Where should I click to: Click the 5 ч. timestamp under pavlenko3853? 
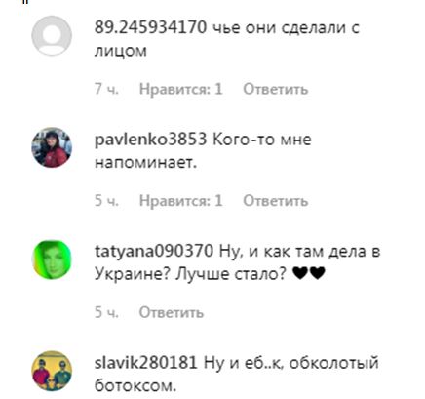(106, 201)
